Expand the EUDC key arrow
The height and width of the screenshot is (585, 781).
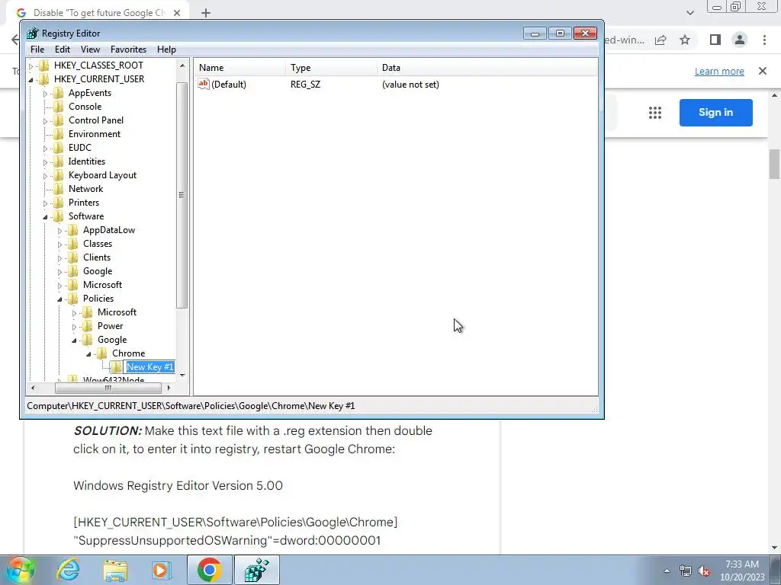click(x=45, y=149)
